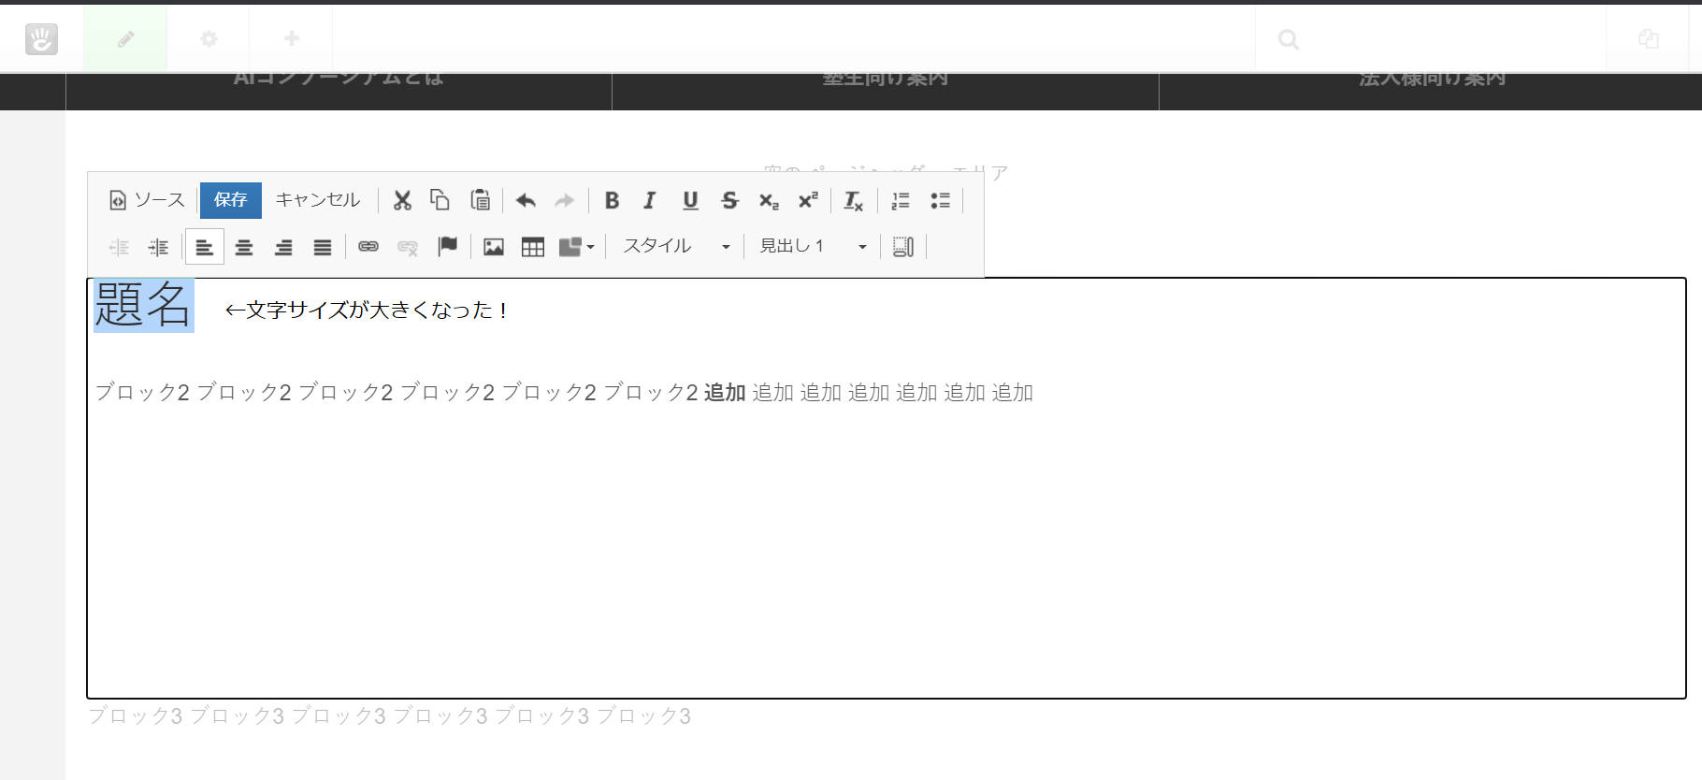Insert a numbered list

[x=901, y=200]
